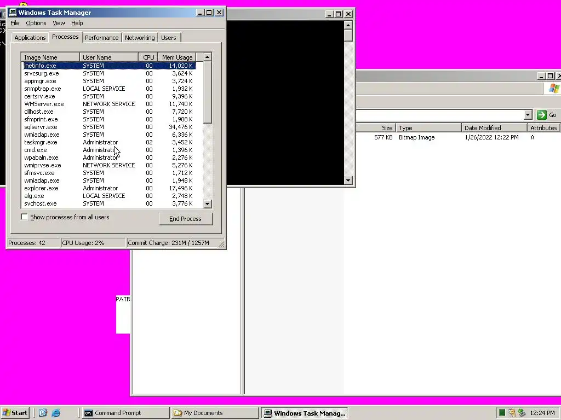Viewport: 561px width, 420px height.
Task: Select the taskmgr.exe process
Action: [x=41, y=142]
